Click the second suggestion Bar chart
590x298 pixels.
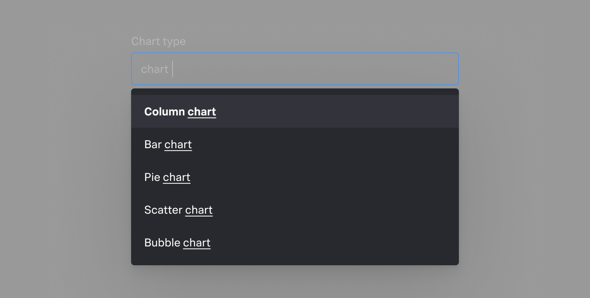(168, 144)
